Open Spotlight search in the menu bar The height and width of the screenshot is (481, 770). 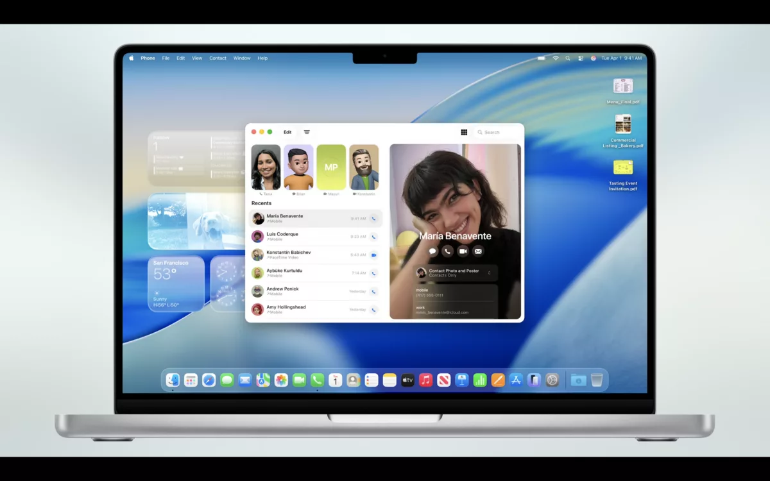point(568,58)
